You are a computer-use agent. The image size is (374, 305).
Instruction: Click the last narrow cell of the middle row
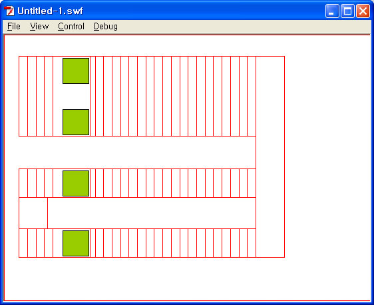(x=252, y=183)
